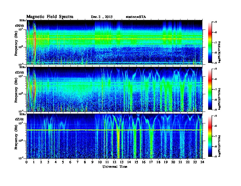Click the "9" hour tick label
Viewport: 241px width, 186px height.
click(x=93, y=162)
